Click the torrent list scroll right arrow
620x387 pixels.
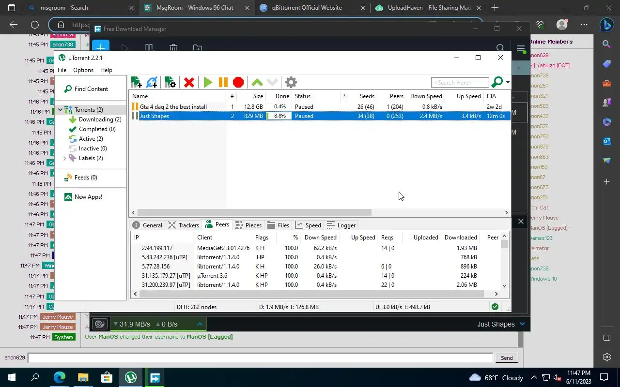pyautogui.click(x=507, y=213)
